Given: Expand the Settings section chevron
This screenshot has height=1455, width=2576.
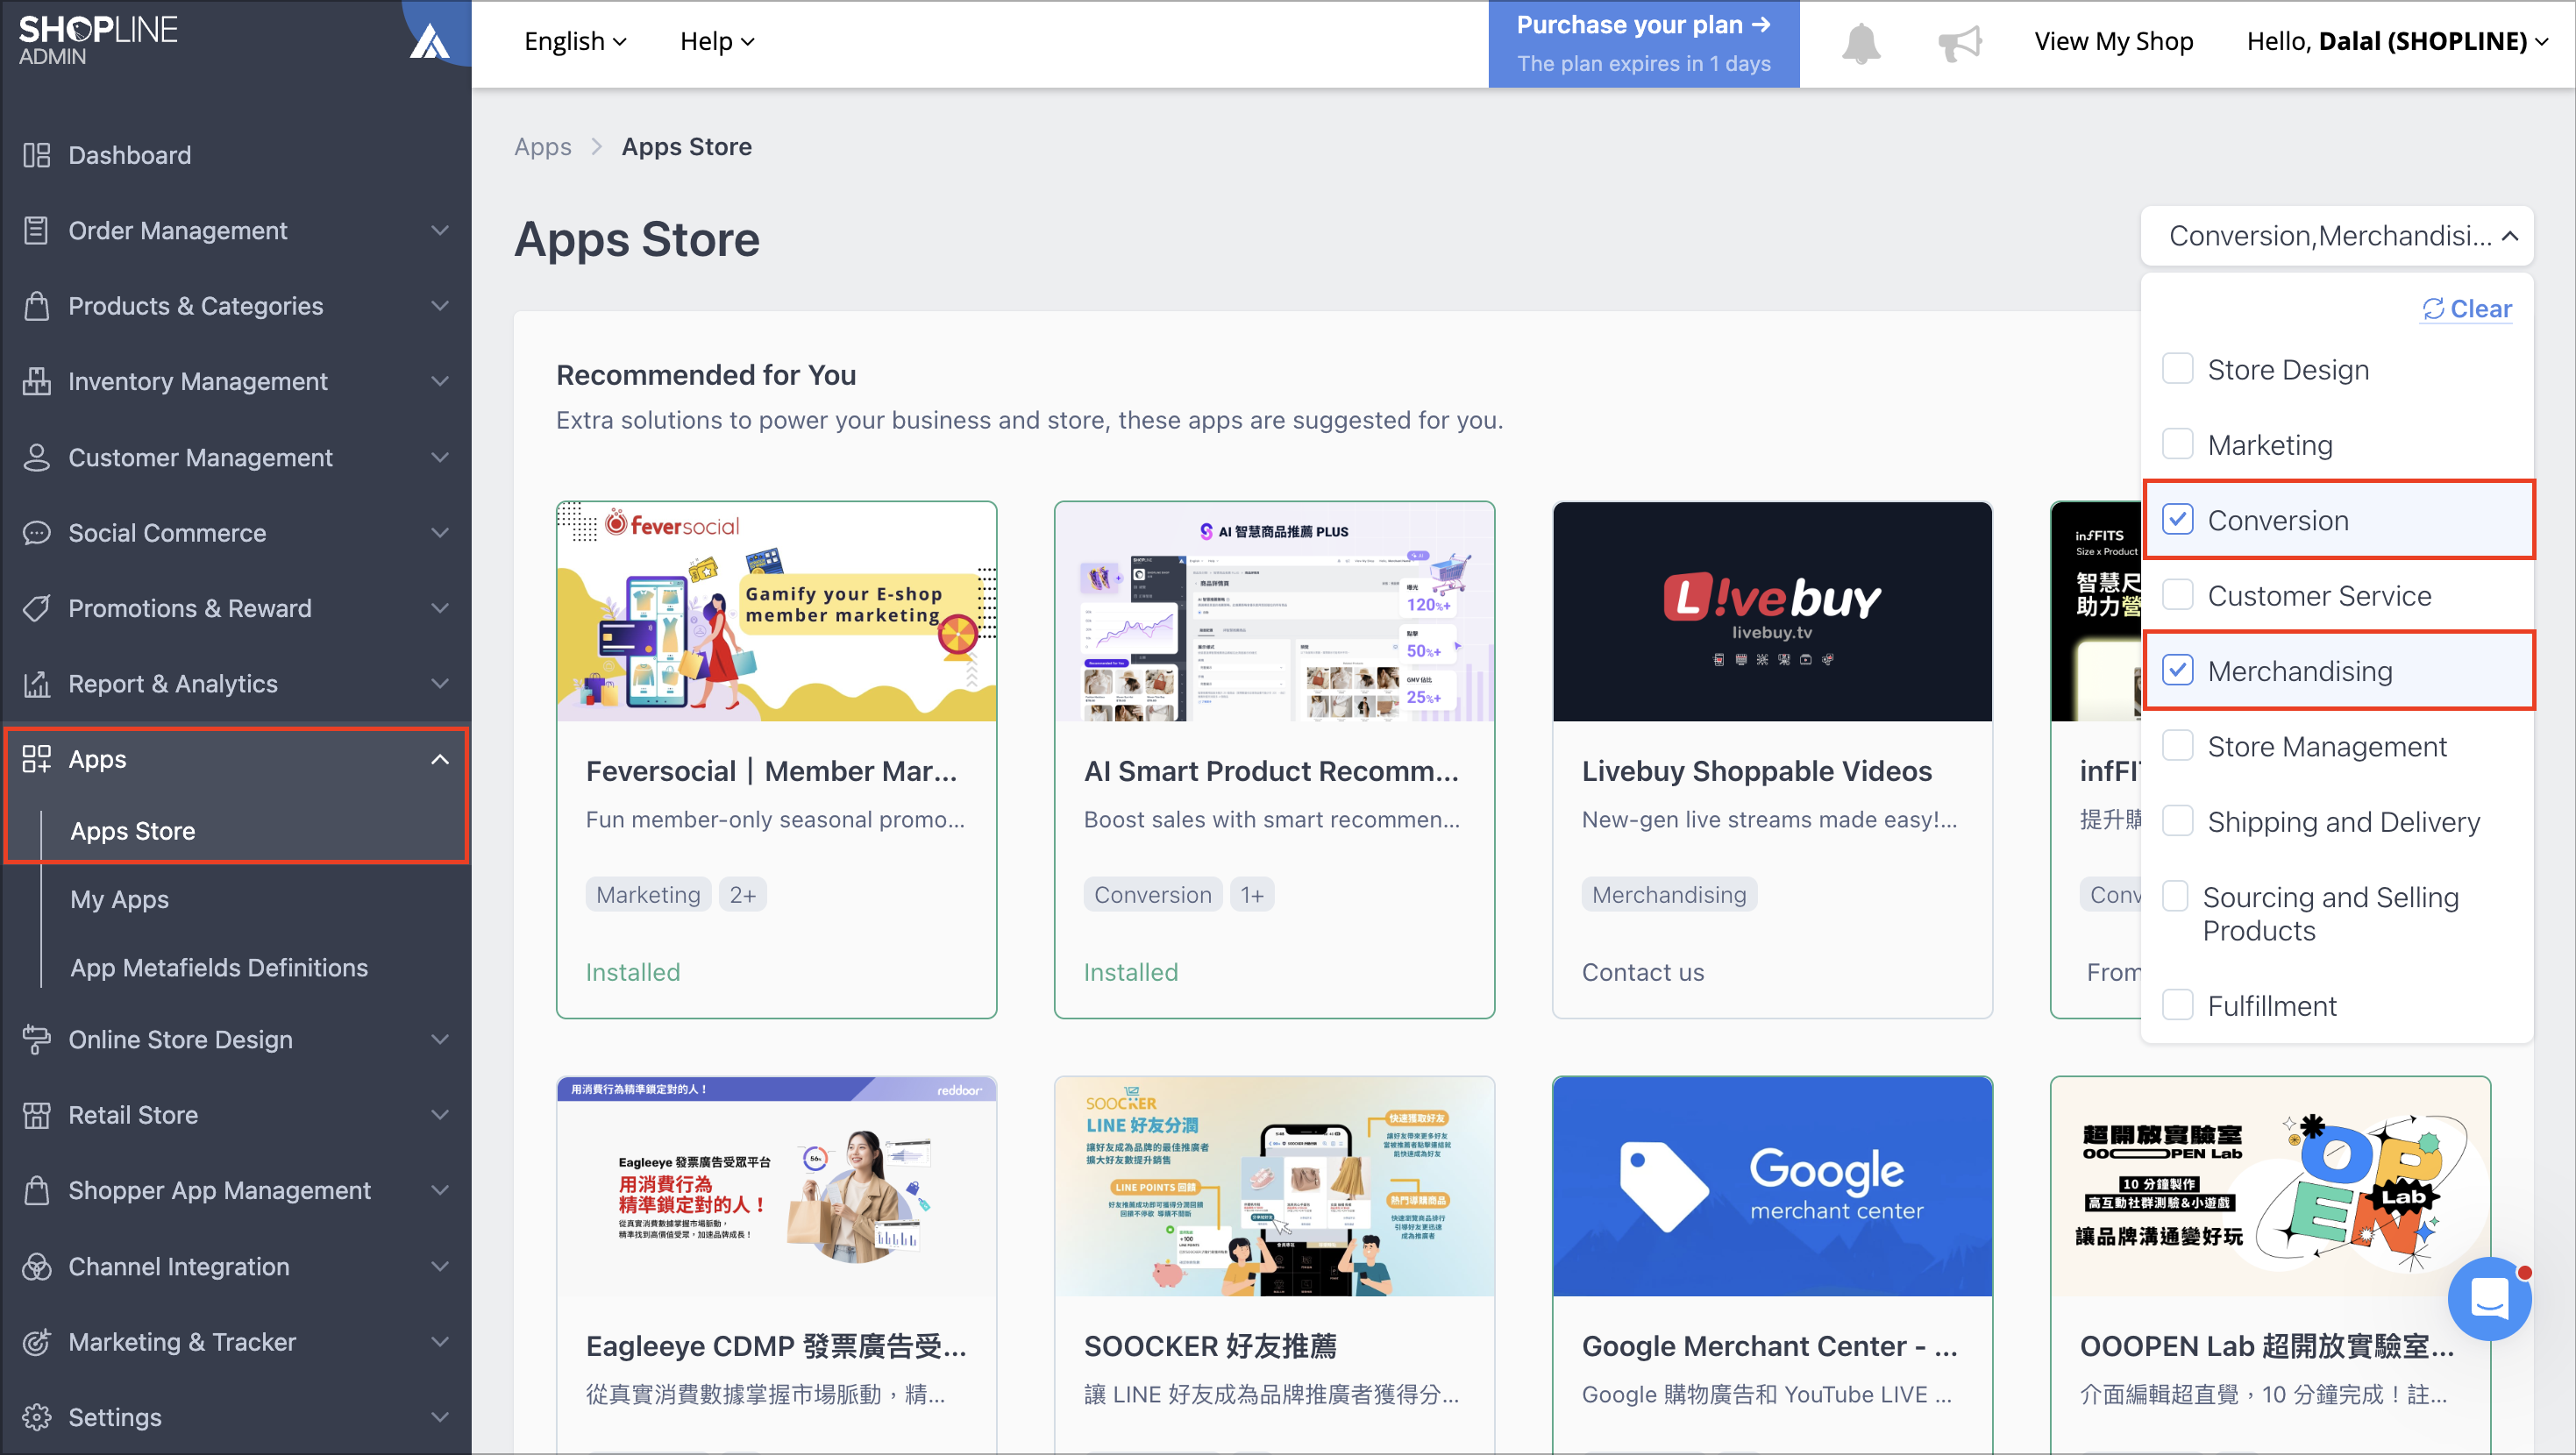Looking at the screenshot, I should 440,1417.
